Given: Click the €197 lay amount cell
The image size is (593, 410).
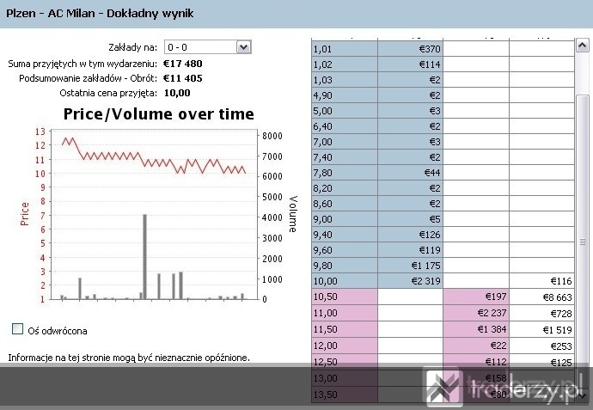Looking at the screenshot, I should point(476,297).
